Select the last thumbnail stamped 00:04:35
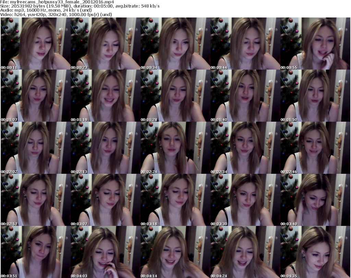 (x=315, y=252)
